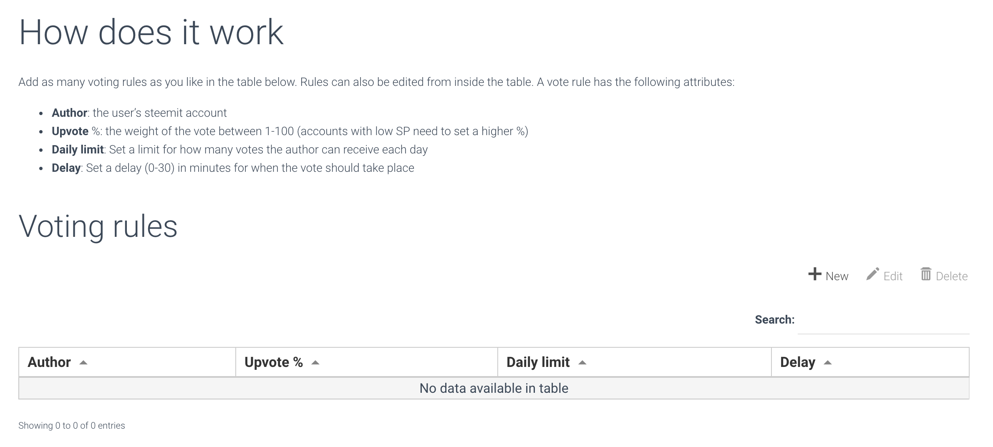The width and height of the screenshot is (993, 447).
Task: Click the 'Search:' label
Action: pos(774,320)
